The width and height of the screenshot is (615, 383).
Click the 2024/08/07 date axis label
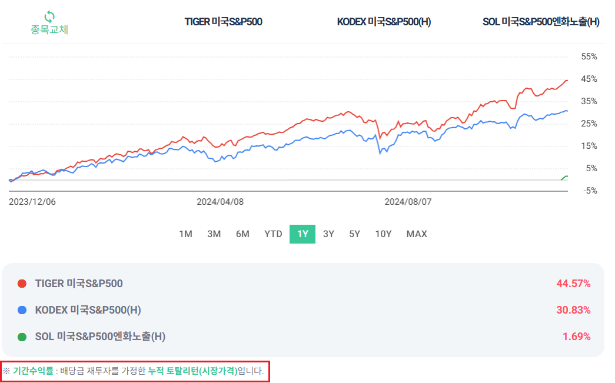pyautogui.click(x=408, y=202)
